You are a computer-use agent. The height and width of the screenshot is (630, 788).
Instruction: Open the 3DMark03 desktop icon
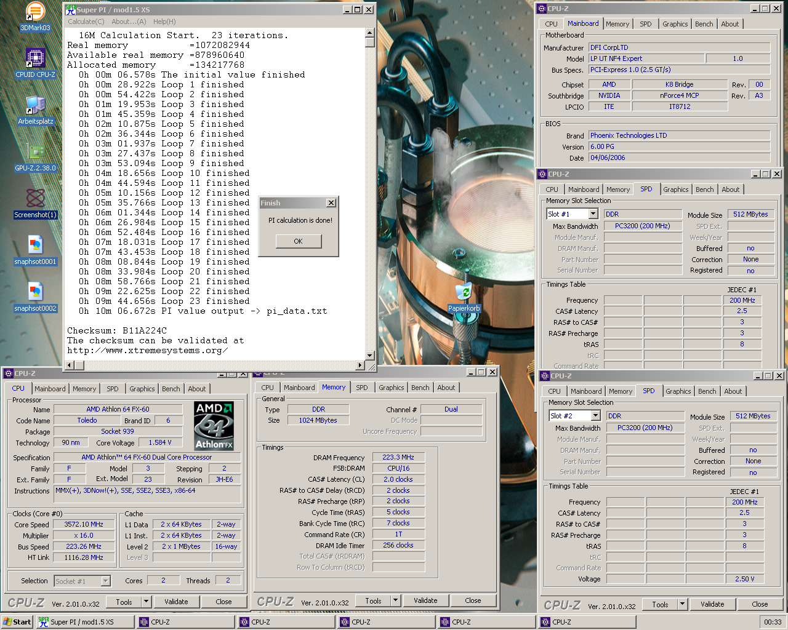coord(35,16)
